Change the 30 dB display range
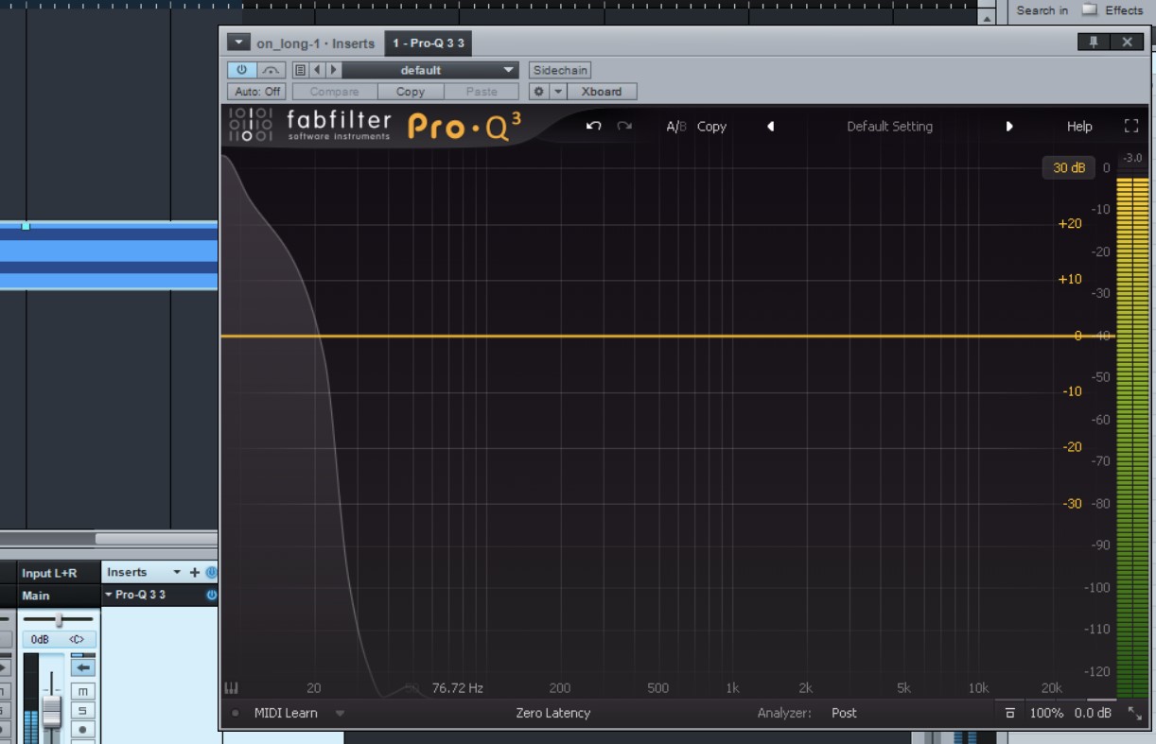Image resolution: width=1156 pixels, height=744 pixels. pos(1069,167)
